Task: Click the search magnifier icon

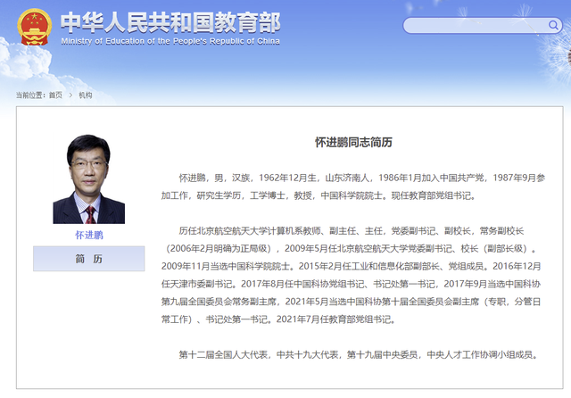Action: pyautogui.click(x=552, y=25)
